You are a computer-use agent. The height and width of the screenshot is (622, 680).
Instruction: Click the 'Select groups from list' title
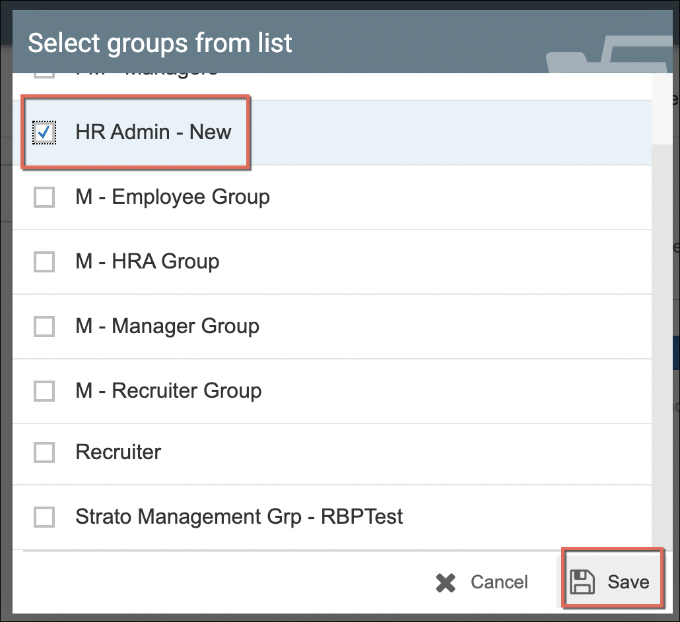coord(160,44)
